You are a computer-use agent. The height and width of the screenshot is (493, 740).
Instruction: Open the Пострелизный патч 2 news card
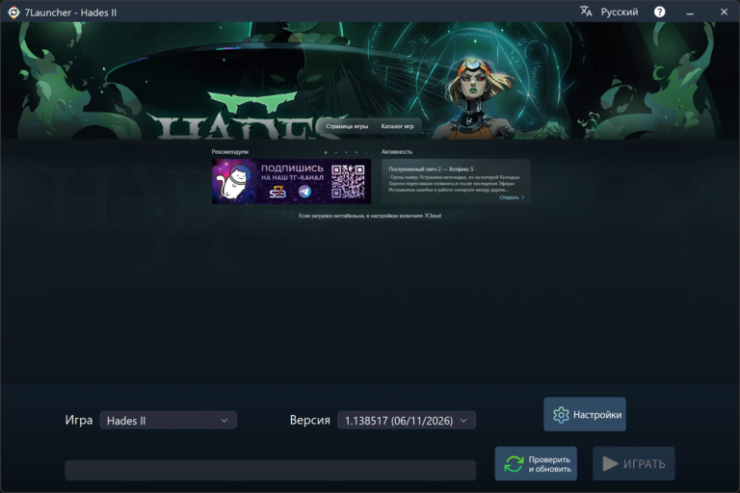coord(456,181)
